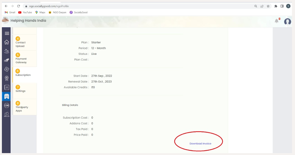Click the 'Billing Details' heading
Image resolution: width=295 pixels, height=155 pixels.
click(70, 105)
